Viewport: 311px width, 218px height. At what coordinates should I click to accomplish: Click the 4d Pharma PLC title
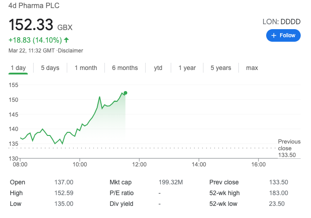pos(34,5)
